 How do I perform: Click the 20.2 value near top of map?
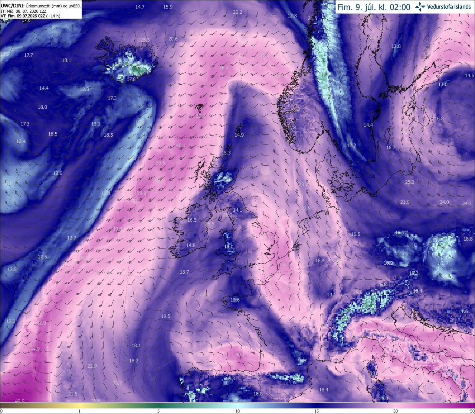(237, 12)
